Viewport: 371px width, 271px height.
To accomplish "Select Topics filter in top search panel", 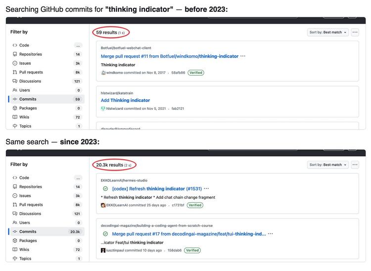I will pos(46,126).
